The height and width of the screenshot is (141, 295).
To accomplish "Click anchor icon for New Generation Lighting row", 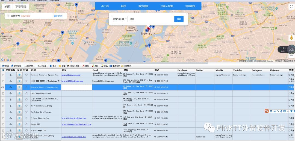I will (11, 106).
